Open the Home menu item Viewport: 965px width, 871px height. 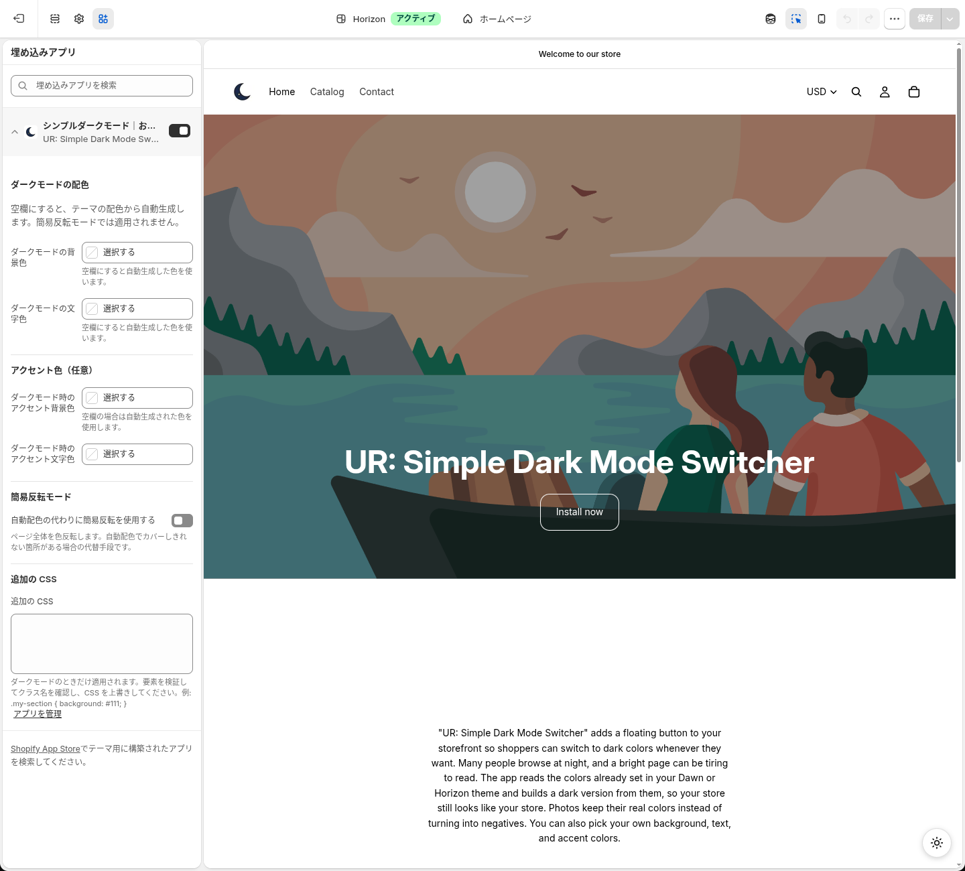[x=282, y=92]
